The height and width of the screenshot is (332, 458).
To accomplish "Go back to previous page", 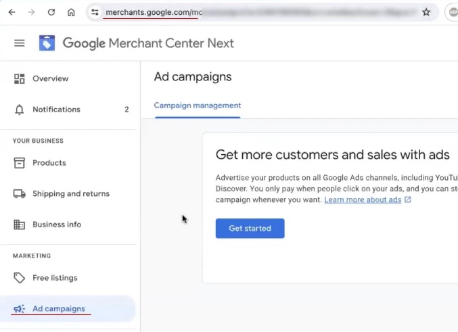I will click(x=12, y=12).
